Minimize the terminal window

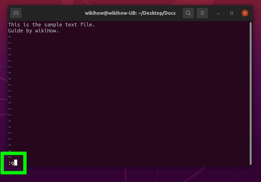[218, 13]
